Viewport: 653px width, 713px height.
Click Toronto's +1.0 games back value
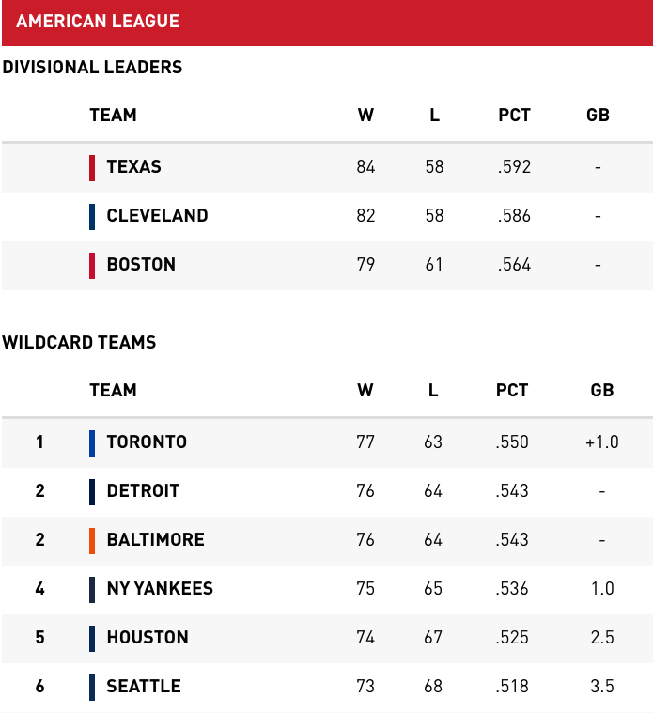[602, 442]
